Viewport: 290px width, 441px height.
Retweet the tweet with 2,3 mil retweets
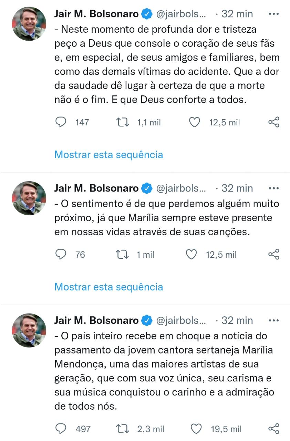pyautogui.click(x=123, y=429)
